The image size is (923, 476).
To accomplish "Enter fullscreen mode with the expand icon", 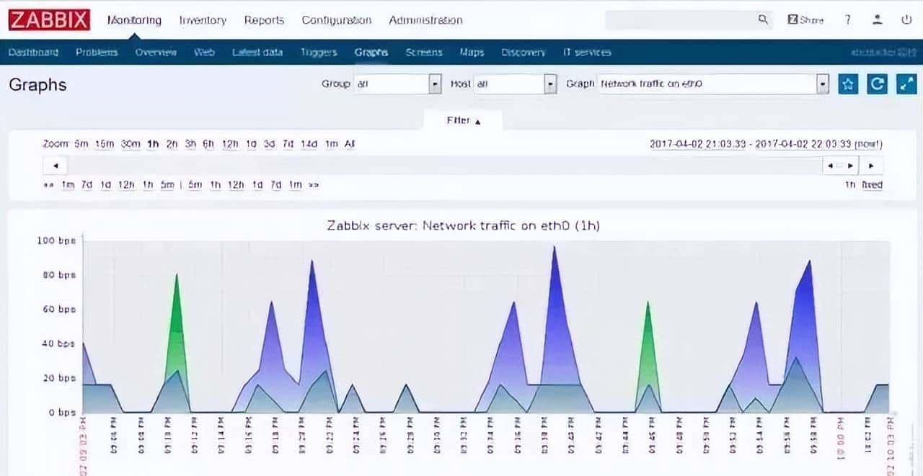I will [906, 84].
